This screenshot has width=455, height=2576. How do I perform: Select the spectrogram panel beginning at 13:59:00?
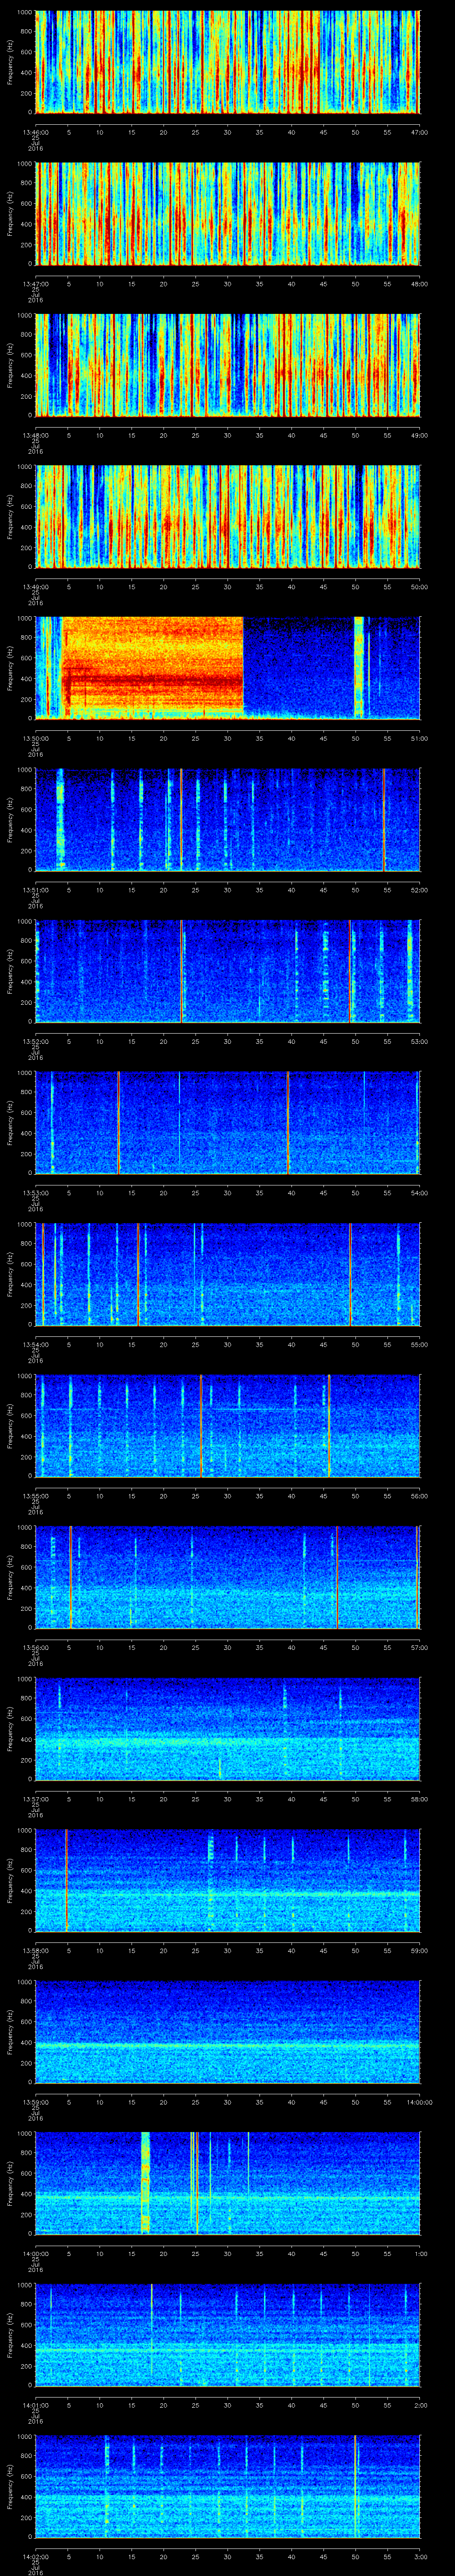pos(228,2032)
